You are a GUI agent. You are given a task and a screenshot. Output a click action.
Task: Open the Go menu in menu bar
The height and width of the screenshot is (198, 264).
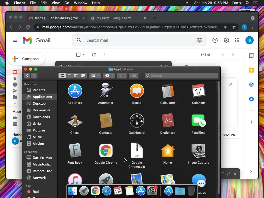(x=67, y=3)
